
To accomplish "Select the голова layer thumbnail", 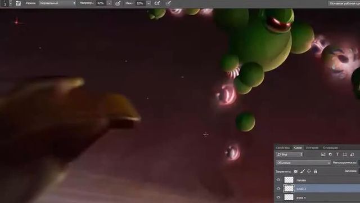I will click(289, 180).
